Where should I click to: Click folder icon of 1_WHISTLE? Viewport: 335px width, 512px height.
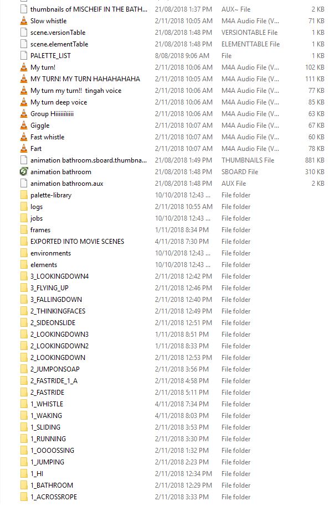[24, 404]
